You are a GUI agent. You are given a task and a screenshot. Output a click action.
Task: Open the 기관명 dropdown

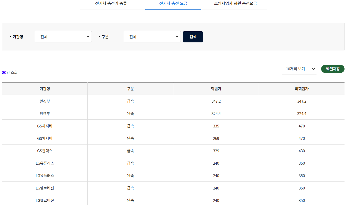(63, 37)
